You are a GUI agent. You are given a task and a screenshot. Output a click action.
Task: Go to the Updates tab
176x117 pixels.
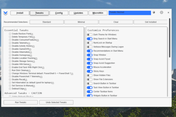78,13
